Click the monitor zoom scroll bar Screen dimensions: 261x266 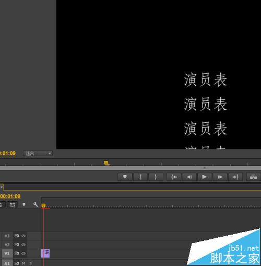(130, 168)
